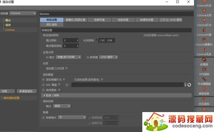Click the radio dot before 降噪半径
The height and width of the screenshot is (132, 214).
pos(89,123)
